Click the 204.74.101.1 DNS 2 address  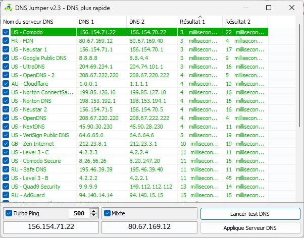point(146,67)
